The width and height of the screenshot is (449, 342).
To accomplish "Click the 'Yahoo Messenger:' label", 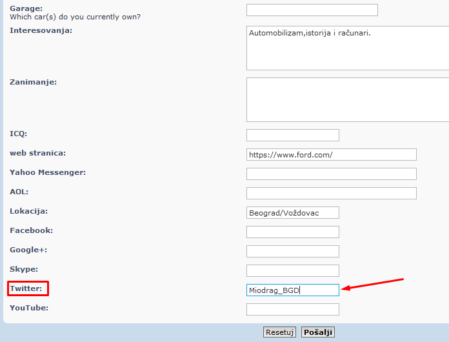I will pos(48,172).
